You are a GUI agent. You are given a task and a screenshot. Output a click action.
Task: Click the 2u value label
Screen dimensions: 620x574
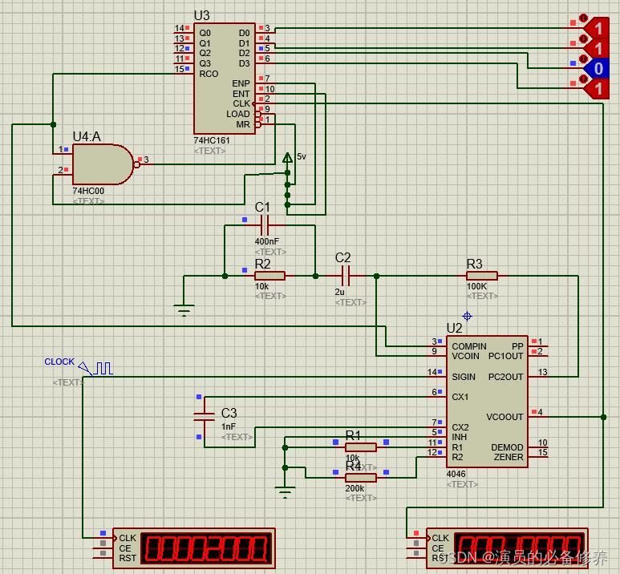(x=339, y=292)
